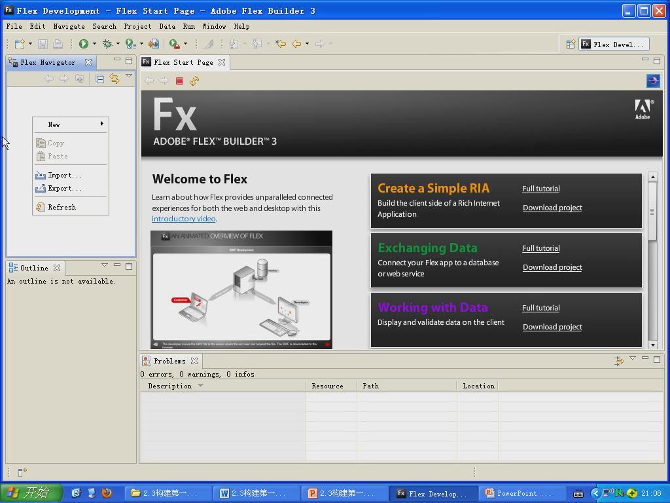Stop loading the Flex Start Page
The image size is (670, 503).
(179, 81)
